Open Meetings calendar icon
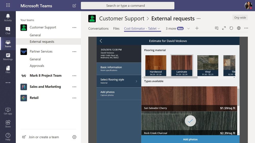 (8, 57)
